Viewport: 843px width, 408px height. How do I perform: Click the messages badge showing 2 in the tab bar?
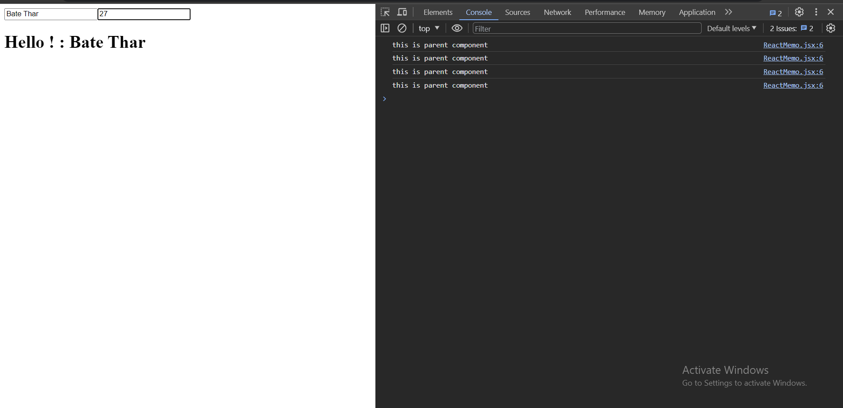tap(775, 13)
